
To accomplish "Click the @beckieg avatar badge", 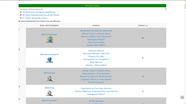I will [x=49, y=93].
